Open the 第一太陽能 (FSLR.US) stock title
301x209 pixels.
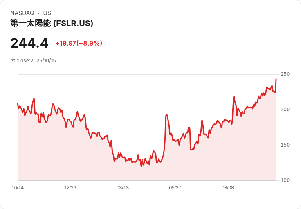[52, 23]
